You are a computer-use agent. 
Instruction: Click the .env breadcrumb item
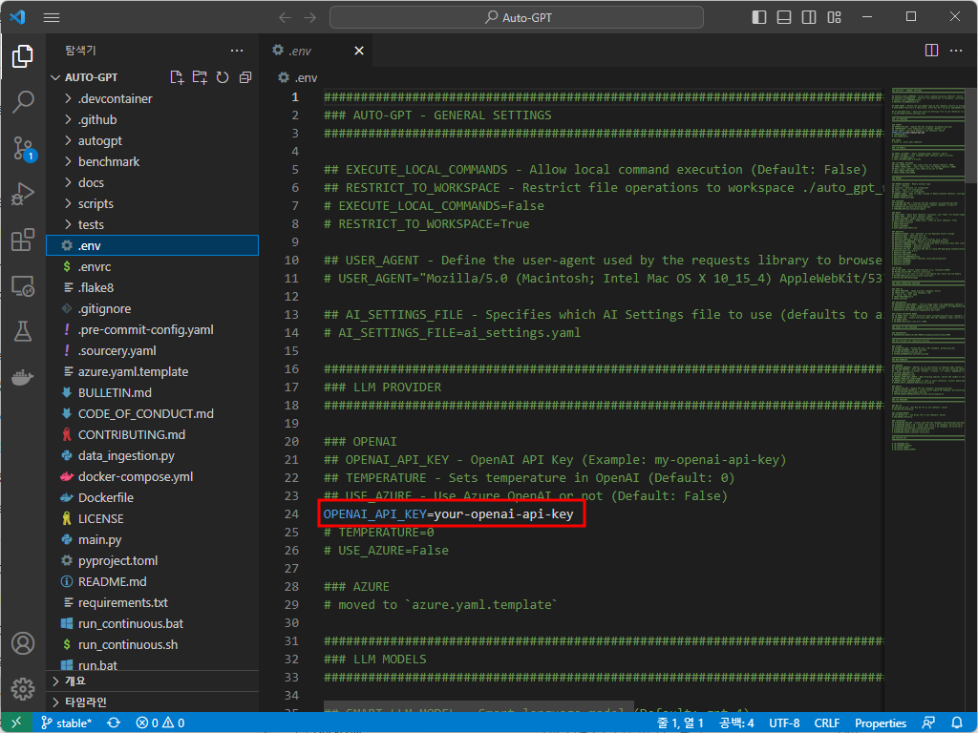298,78
